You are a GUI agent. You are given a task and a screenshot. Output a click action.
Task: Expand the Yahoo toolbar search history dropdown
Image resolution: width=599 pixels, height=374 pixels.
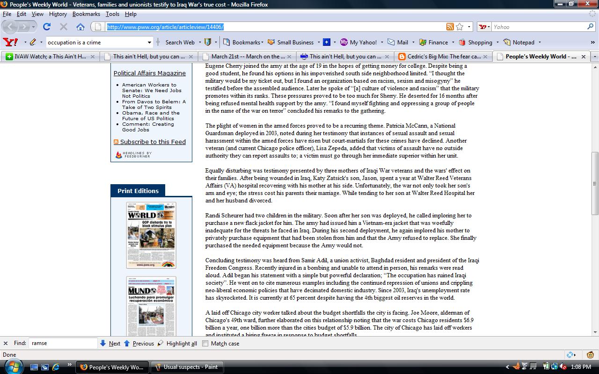(149, 42)
